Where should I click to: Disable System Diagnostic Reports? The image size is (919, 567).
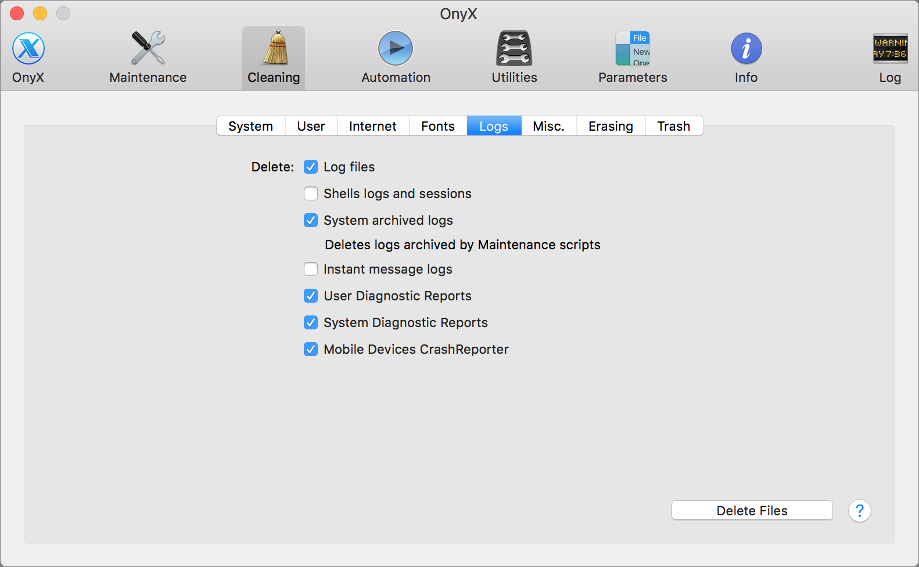tap(311, 322)
